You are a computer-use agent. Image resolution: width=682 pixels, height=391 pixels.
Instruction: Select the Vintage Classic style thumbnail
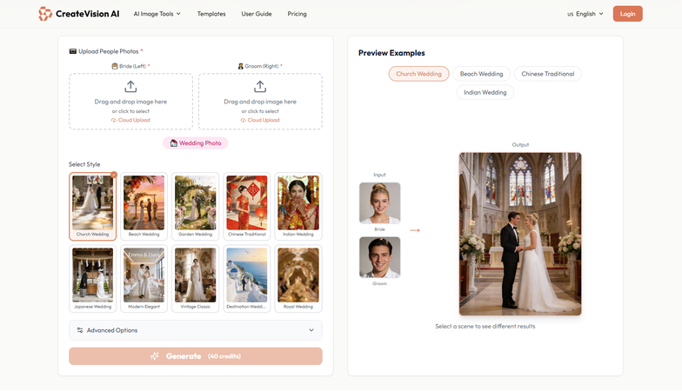(x=195, y=278)
